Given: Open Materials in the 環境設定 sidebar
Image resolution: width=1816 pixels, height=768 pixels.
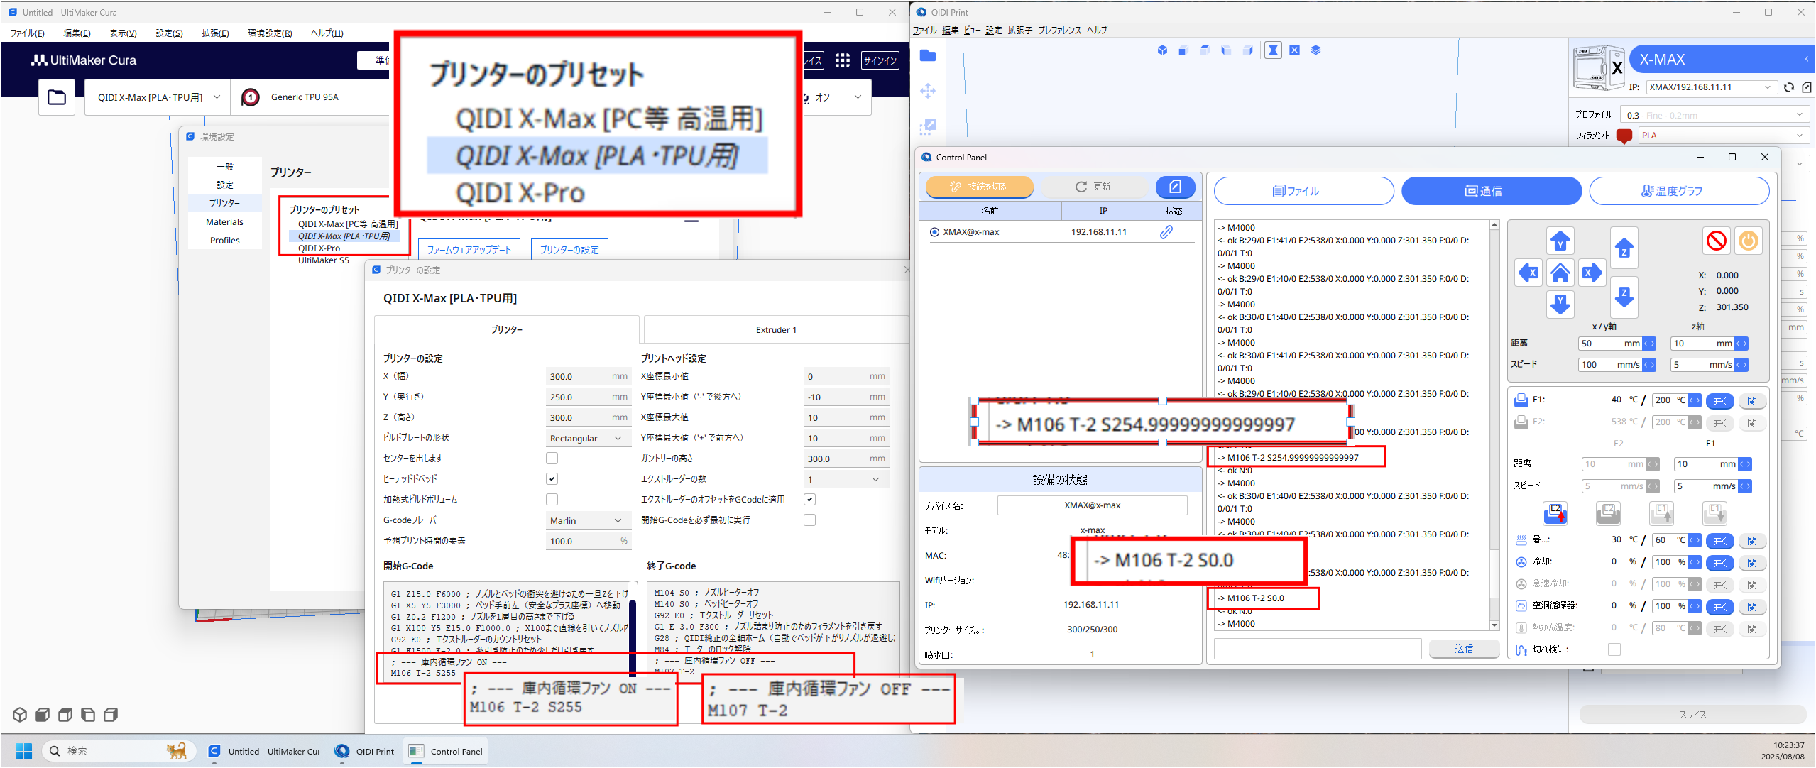Looking at the screenshot, I should (x=224, y=222).
